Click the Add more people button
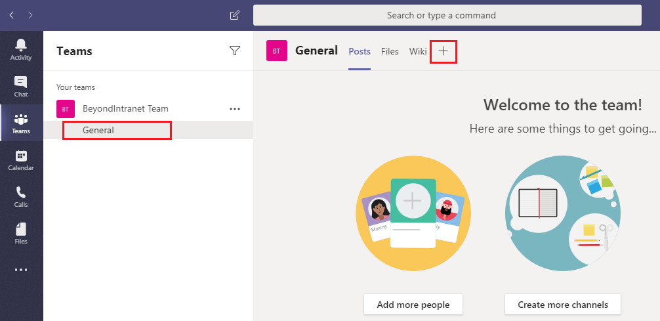This screenshot has width=660, height=321. point(413,305)
